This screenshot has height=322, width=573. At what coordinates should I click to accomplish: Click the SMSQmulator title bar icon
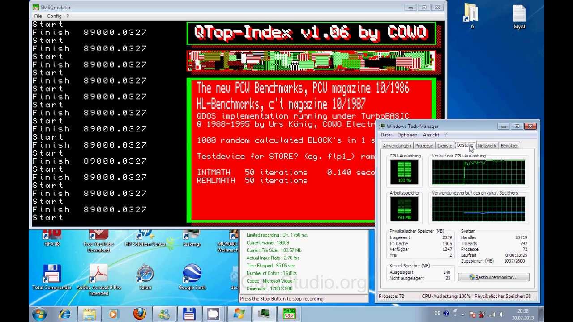[35, 7]
